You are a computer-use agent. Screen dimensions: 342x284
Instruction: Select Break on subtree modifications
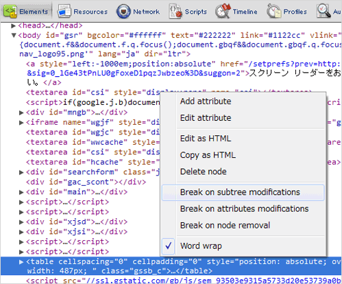click(240, 192)
